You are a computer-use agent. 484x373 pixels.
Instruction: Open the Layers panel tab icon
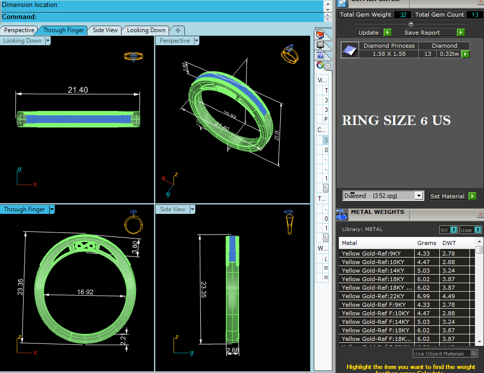coord(320,35)
